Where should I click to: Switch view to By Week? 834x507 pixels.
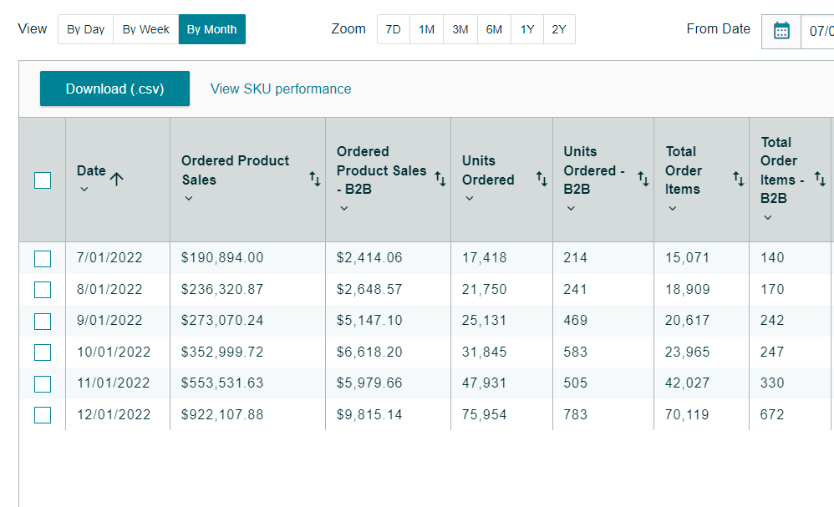(x=145, y=29)
